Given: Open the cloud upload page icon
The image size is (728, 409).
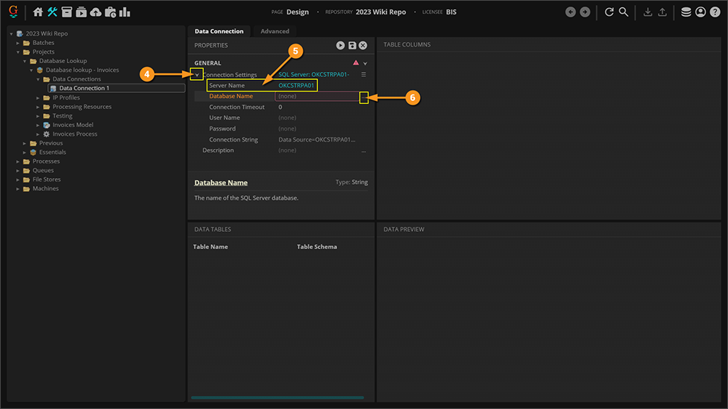Looking at the screenshot, I should pyautogui.click(x=95, y=12).
